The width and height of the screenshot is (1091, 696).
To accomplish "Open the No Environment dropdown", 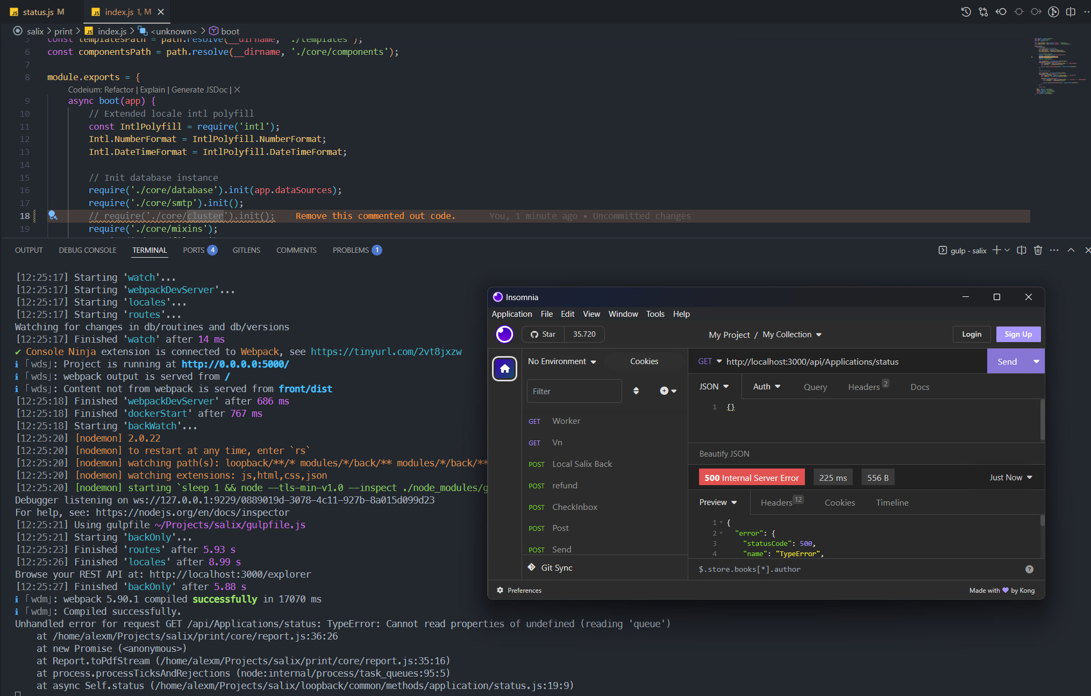I will 562,361.
